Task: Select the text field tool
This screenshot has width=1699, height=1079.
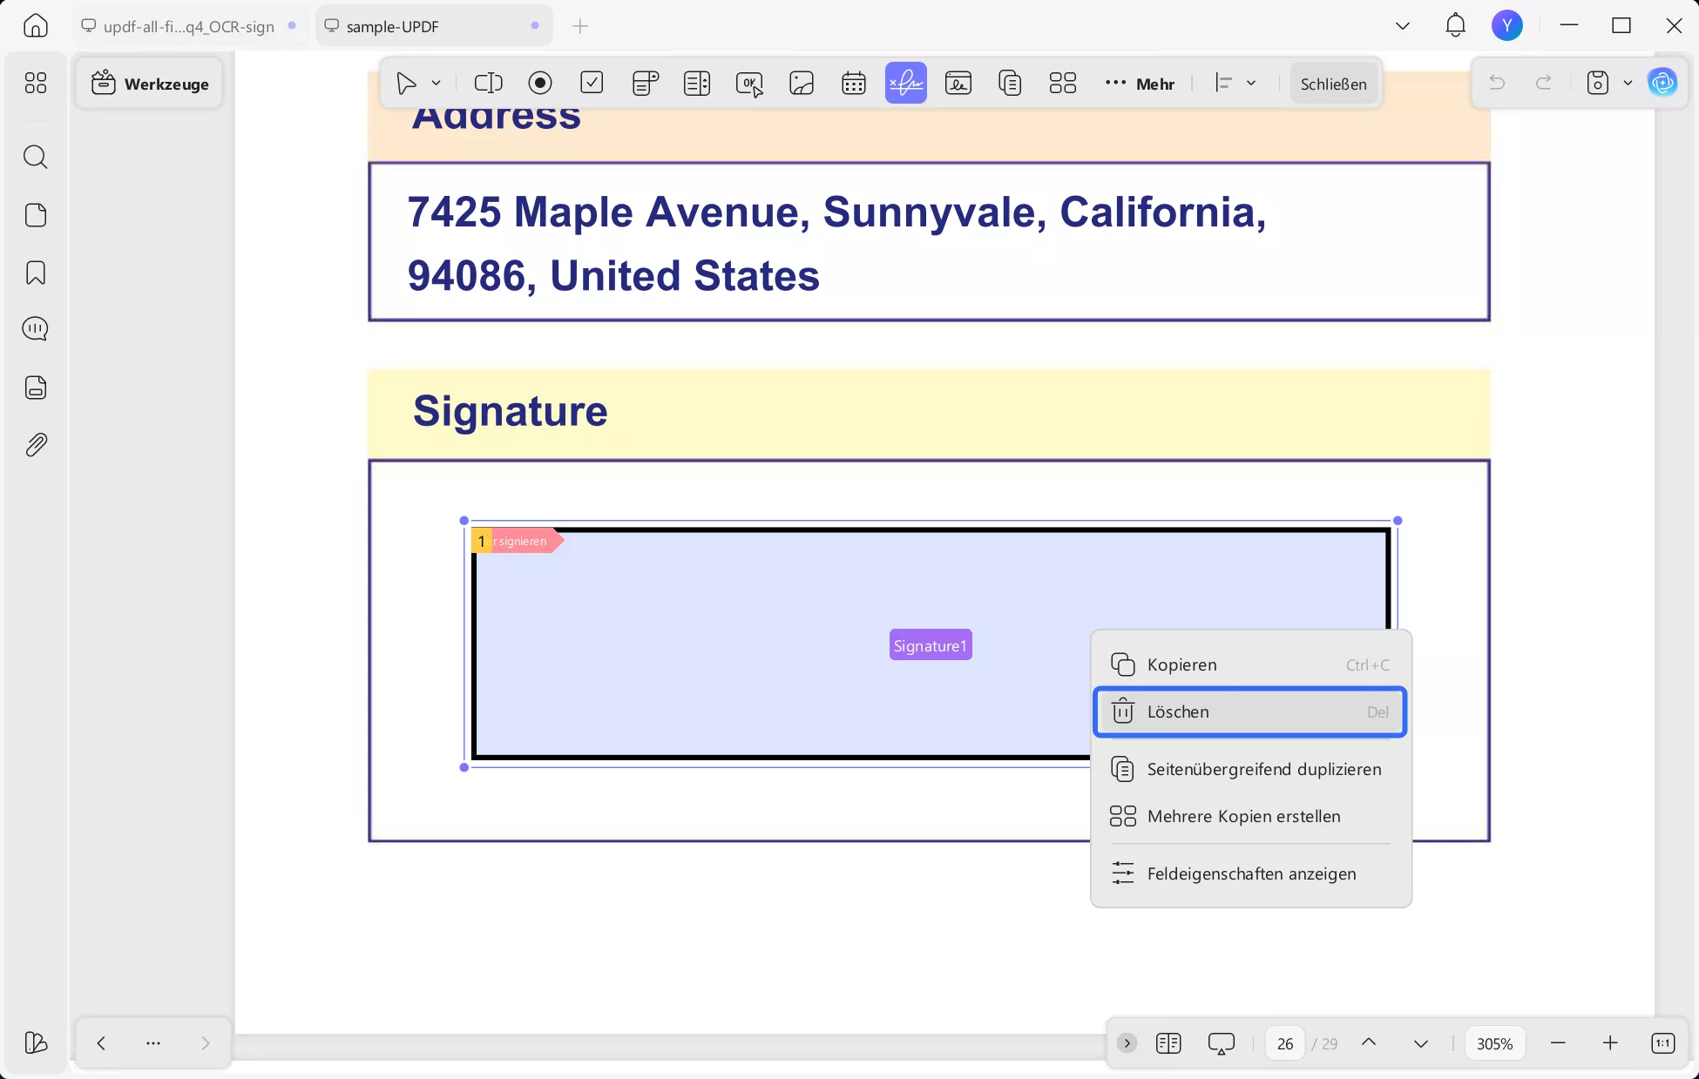Action: (x=488, y=84)
